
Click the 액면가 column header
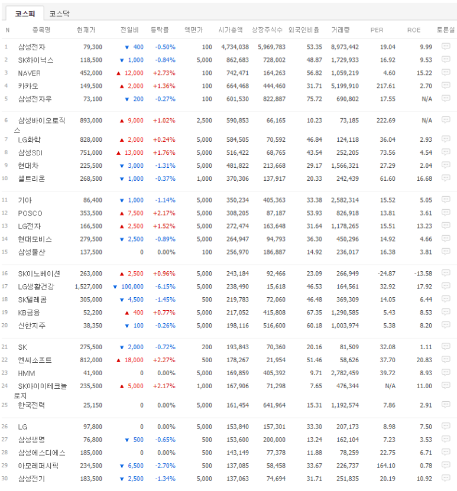[x=193, y=30]
